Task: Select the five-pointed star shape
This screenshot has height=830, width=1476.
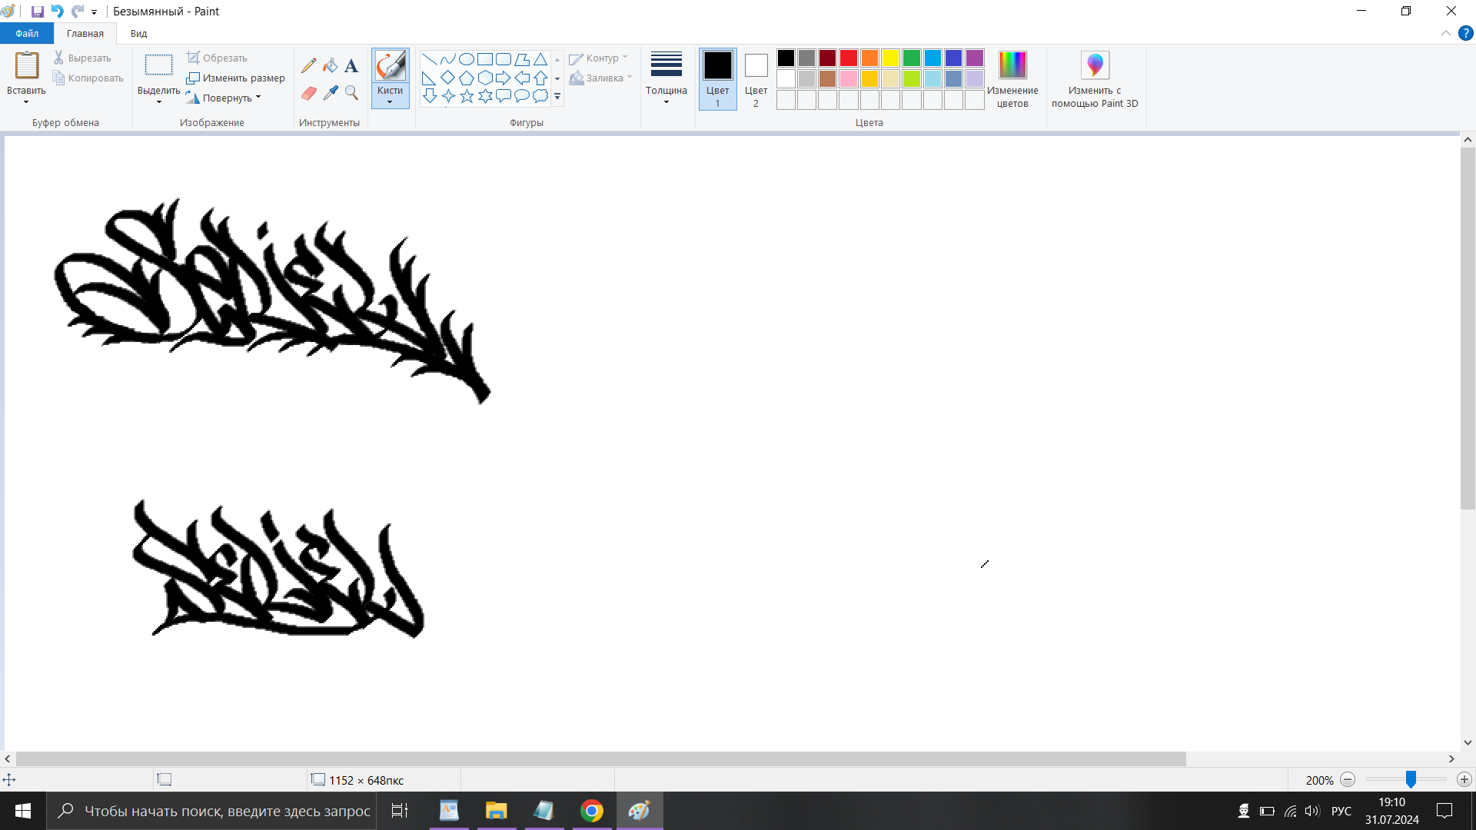Action: coord(467,96)
